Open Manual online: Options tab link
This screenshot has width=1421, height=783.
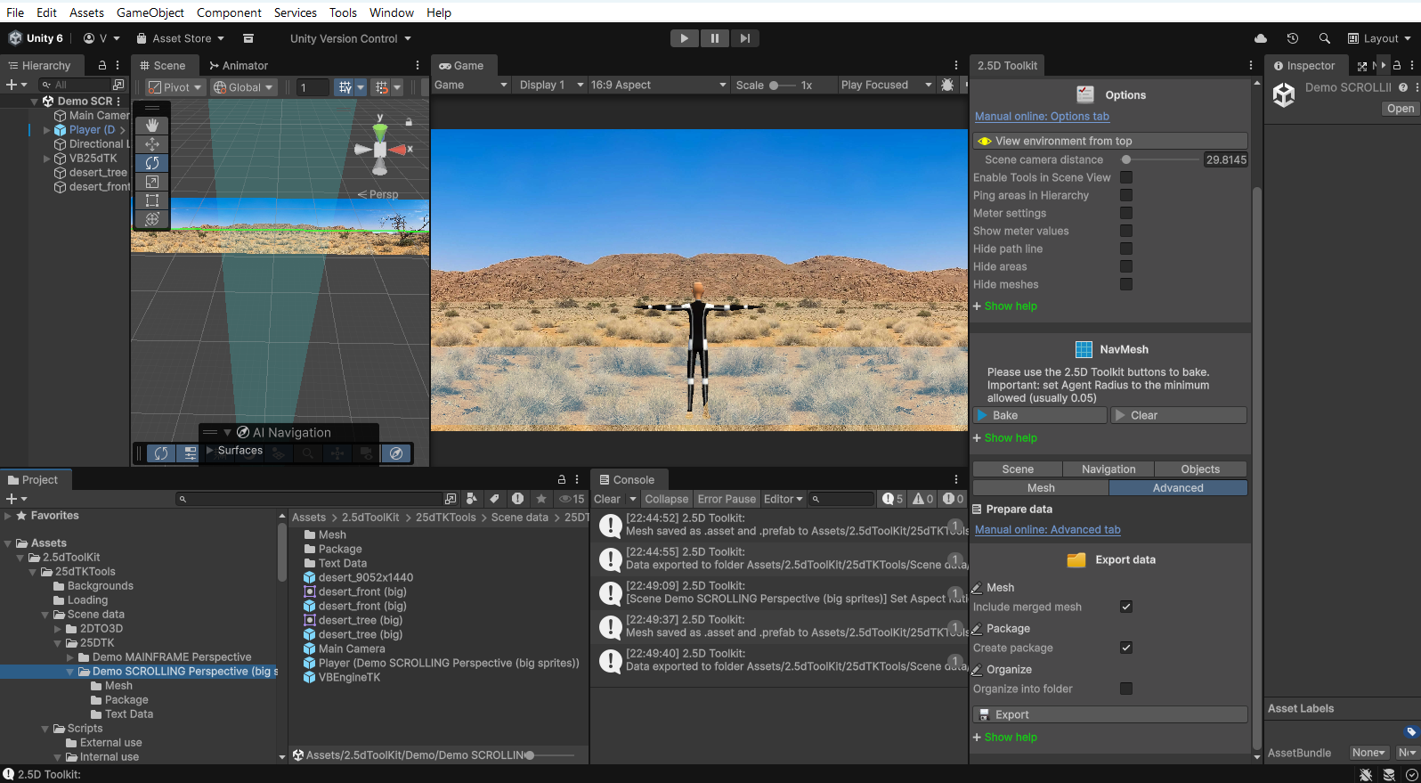click(1042, 117)
